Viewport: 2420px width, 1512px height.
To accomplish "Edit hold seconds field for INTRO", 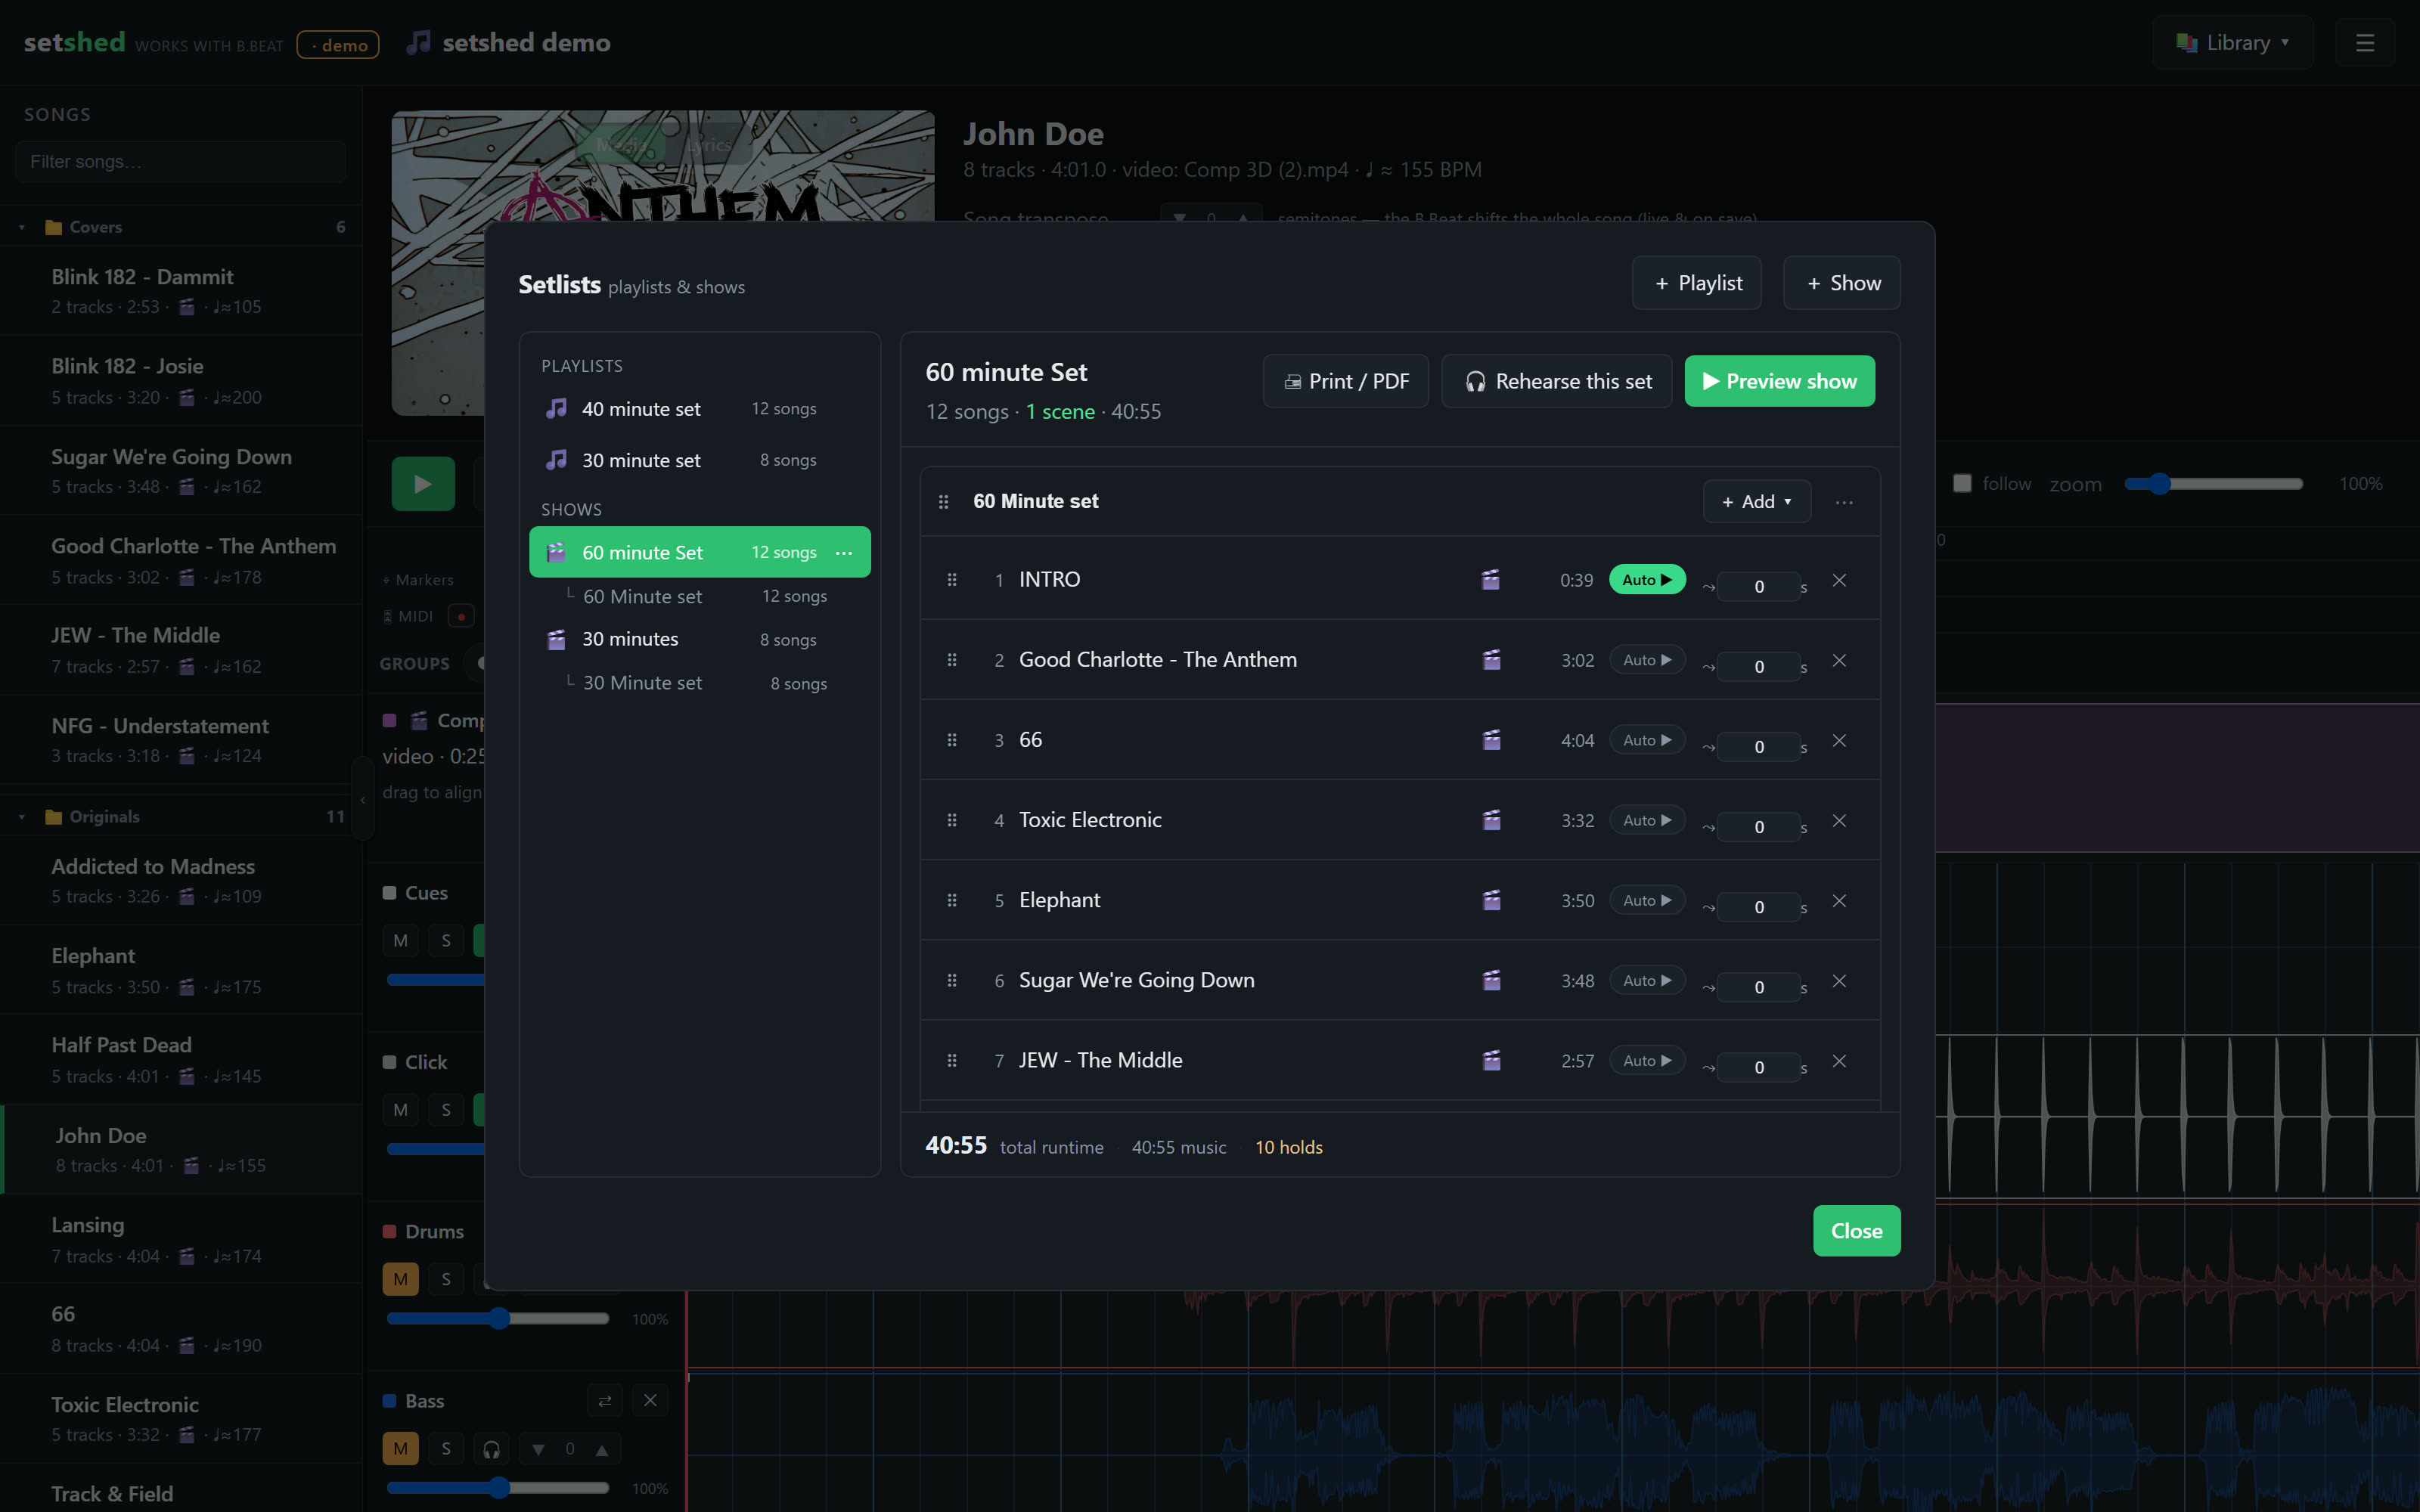I will click(x=1759, y=587).
